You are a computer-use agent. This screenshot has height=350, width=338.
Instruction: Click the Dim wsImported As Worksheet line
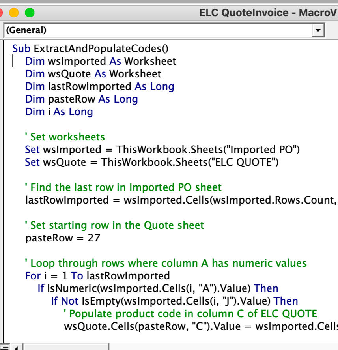pyautogui.click(x=101, y=61)
